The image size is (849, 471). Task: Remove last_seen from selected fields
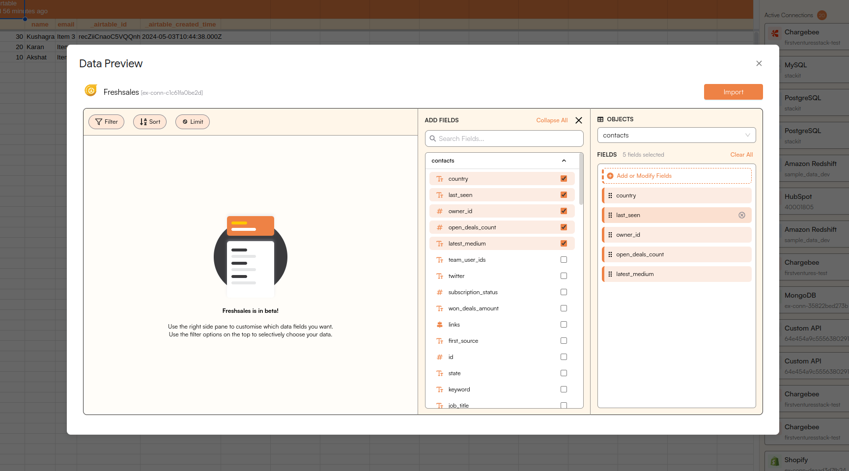click(x=742, y=215)
